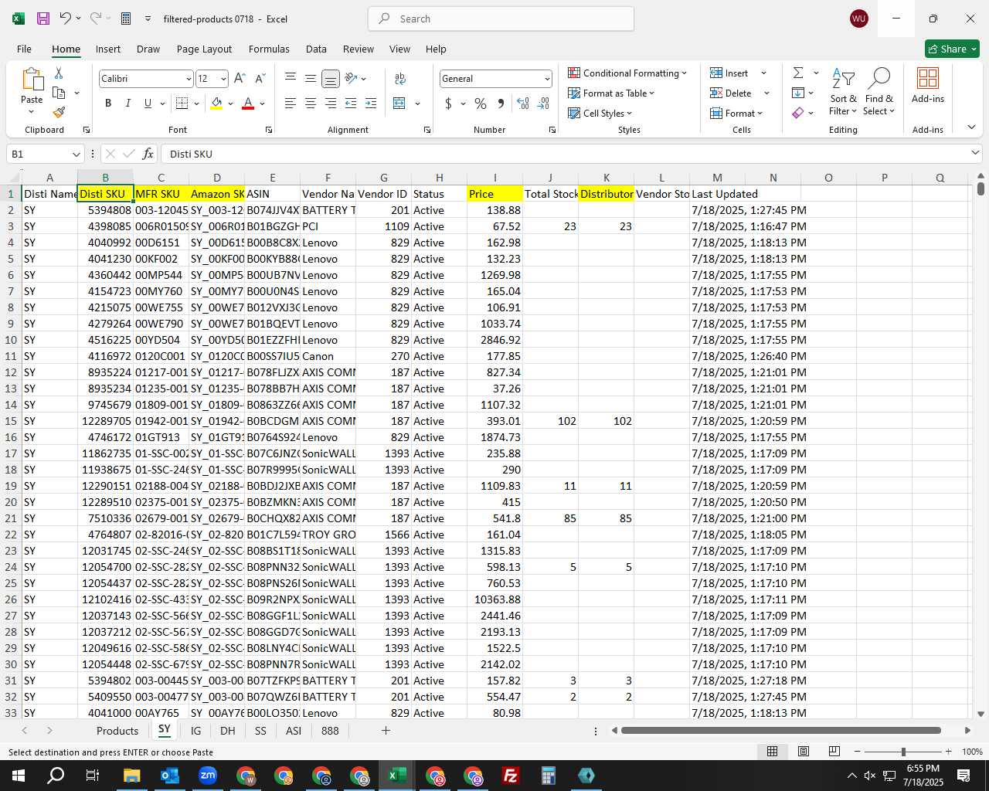989x791 pixels.
Task: Open the Add-ins button
Action: click(x=927, y=85)
